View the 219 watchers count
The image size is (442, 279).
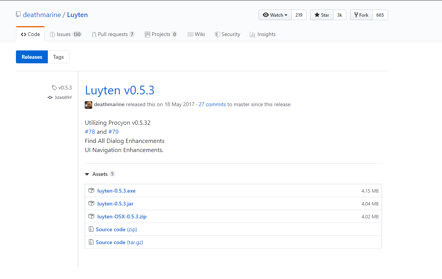click(299, 15)
